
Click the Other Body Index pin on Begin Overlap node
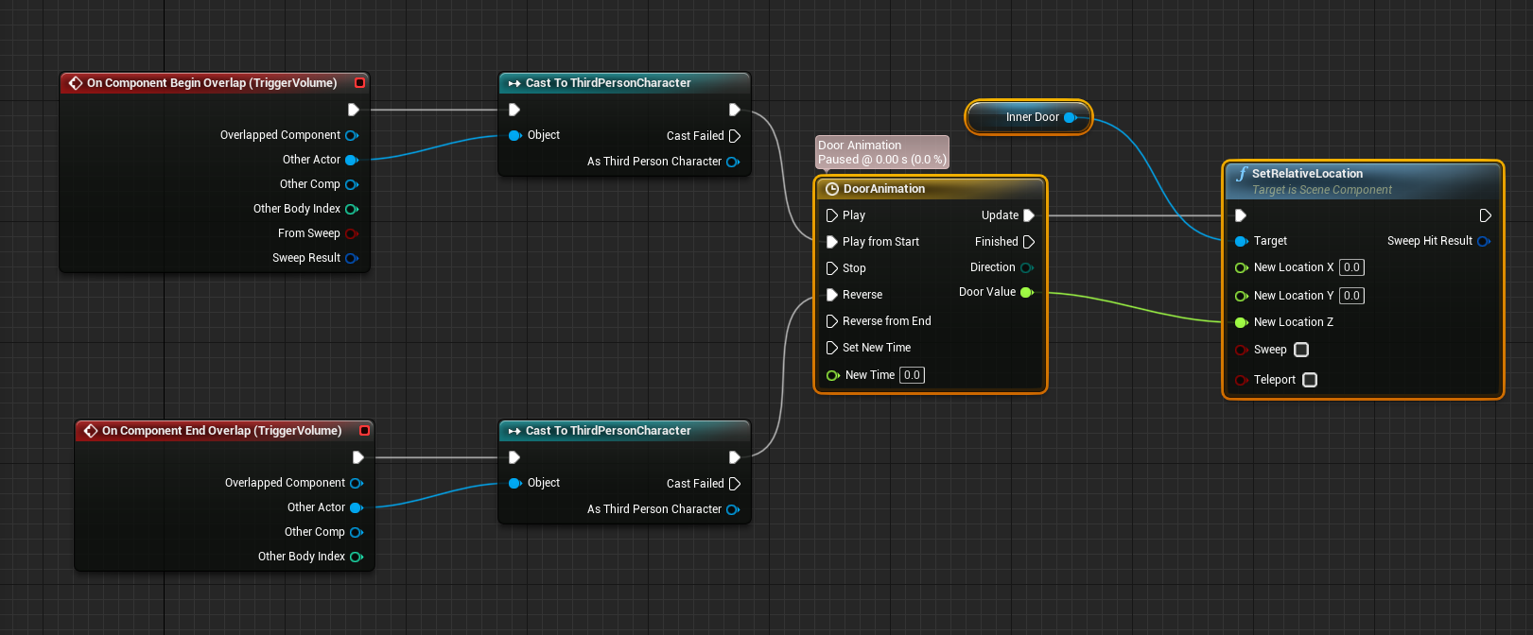pos(352,209)
